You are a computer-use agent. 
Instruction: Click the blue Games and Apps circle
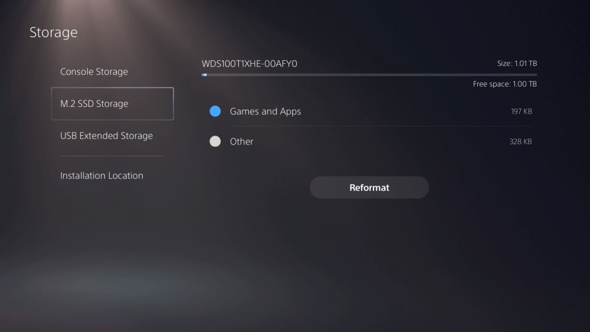tap(215, 111)
